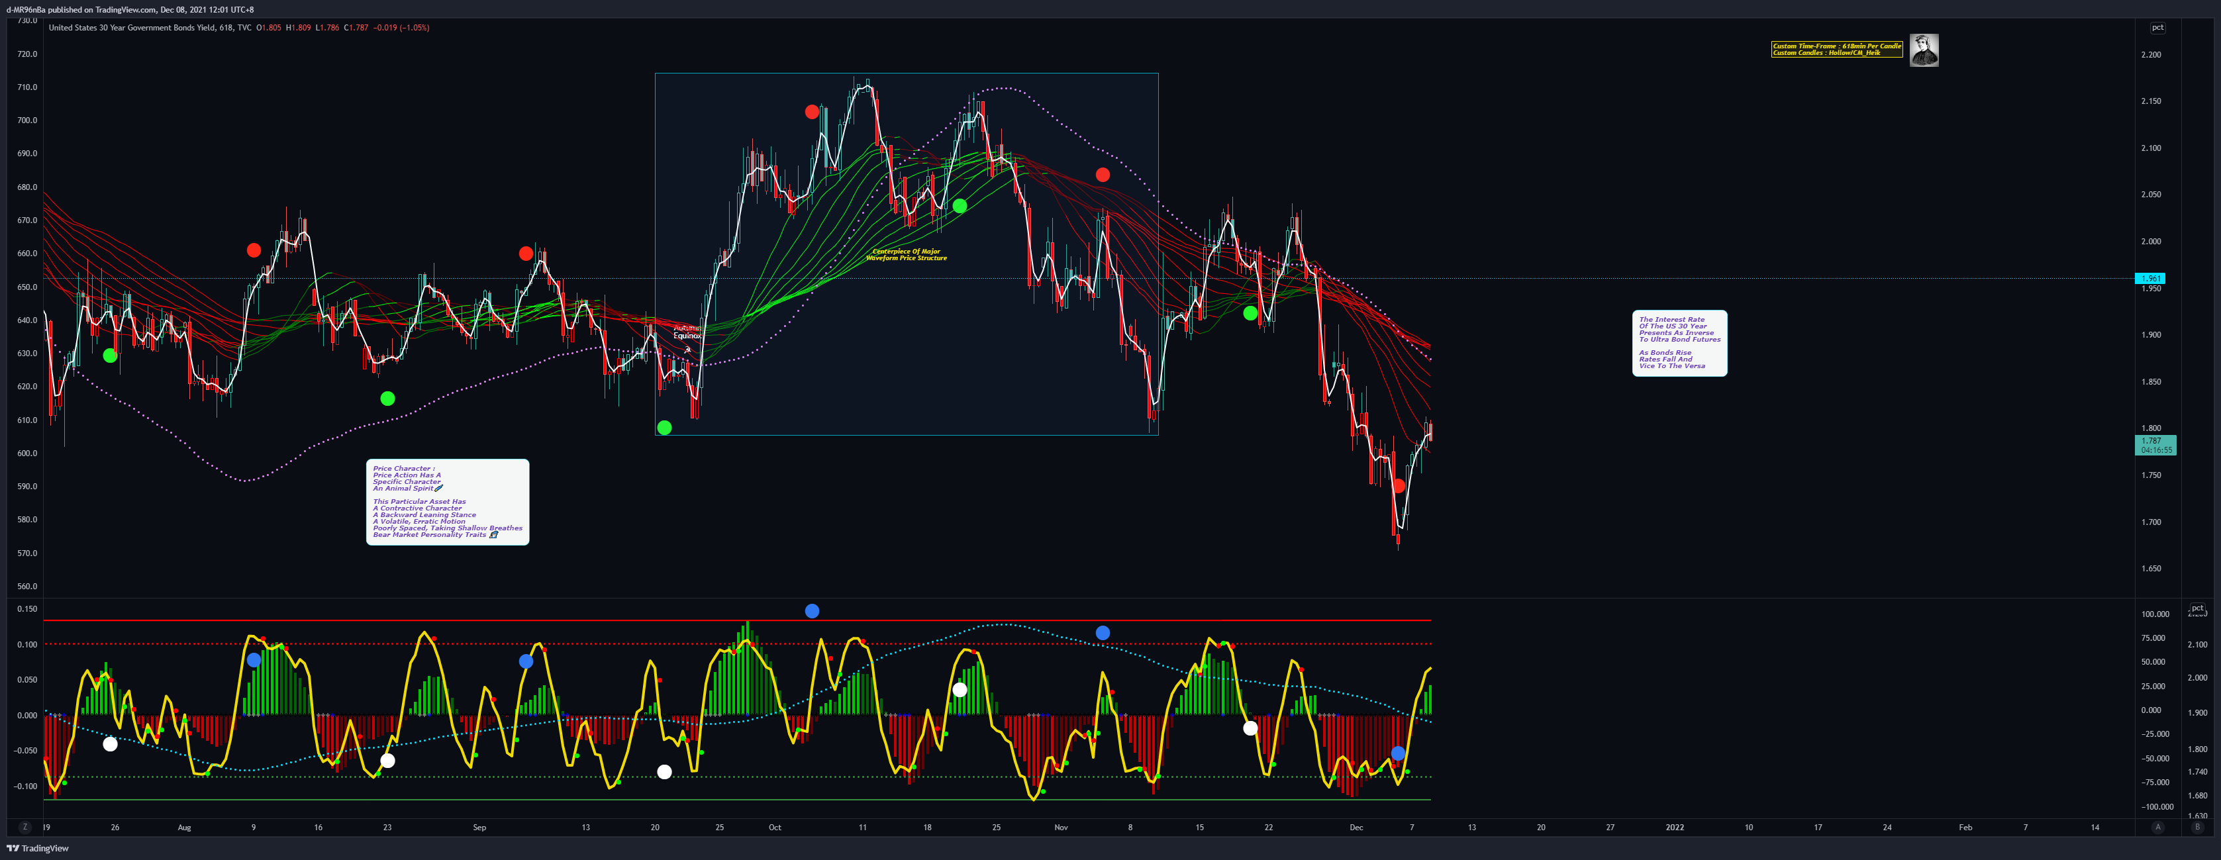
Task: Click -100.000 on oscillator right axis
Action: click(2156, 808)
